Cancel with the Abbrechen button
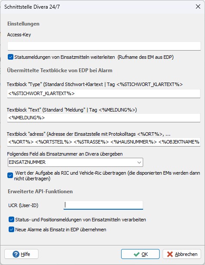The width and height of the screenshot is (205, 265). (x=182, y=254)
